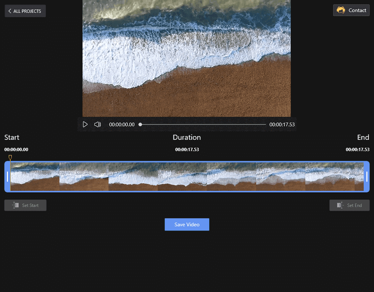The width and height of the screenshot is (374, 292).
Task: Click the 00:00:17.53 End timestamp
Action: [x=358, y=149]
